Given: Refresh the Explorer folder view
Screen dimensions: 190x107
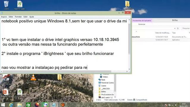Looking at the screenshot, I should pos(178,29).
